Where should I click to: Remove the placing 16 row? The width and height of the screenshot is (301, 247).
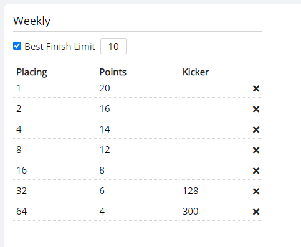click(256, 170)
